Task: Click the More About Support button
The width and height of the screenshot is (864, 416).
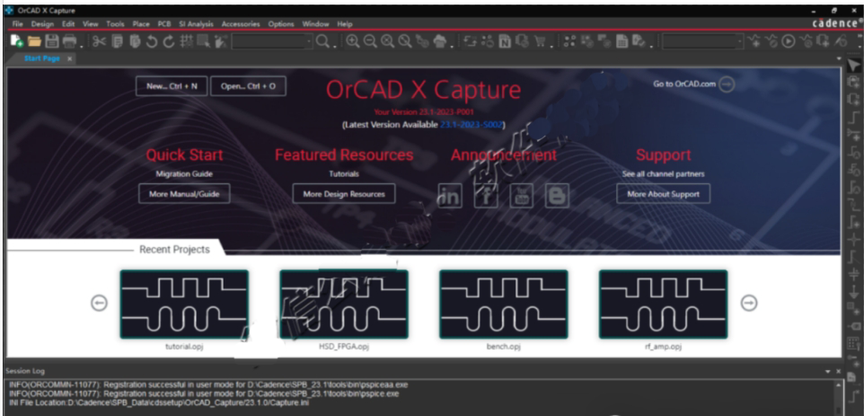Action: (x=664, y=194)
